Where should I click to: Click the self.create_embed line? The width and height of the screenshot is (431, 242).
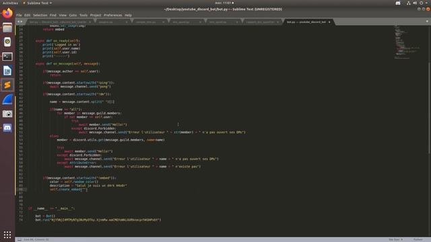[x=69, y=190]
